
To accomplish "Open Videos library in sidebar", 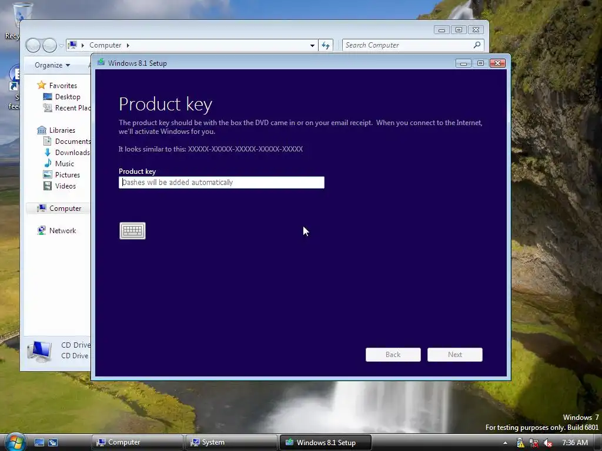I will [65, 186].
